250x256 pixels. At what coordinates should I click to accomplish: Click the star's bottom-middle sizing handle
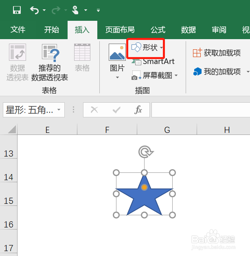(x=144, y=215)
